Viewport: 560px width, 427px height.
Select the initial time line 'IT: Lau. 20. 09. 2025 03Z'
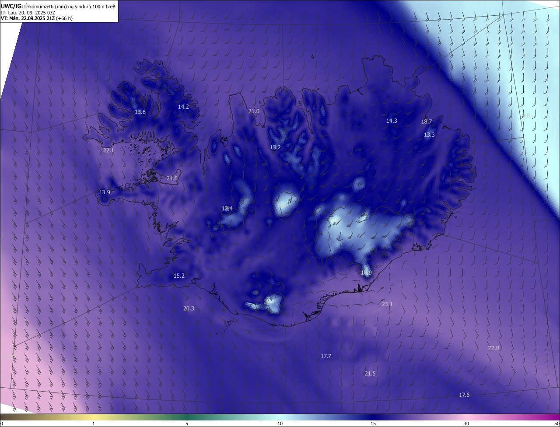click(28, 12)
